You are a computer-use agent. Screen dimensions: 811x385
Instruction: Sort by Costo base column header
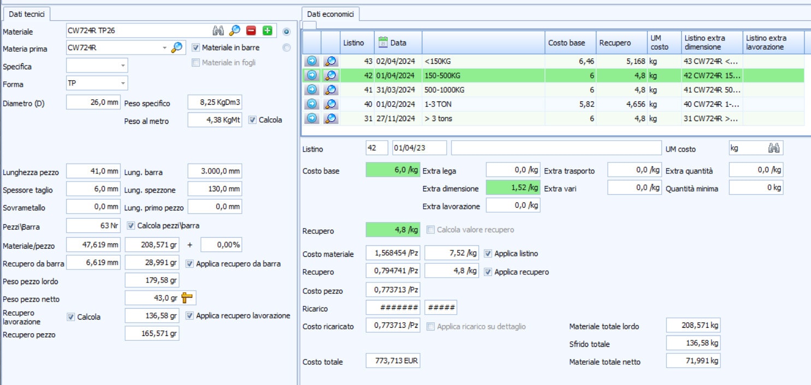570,43
